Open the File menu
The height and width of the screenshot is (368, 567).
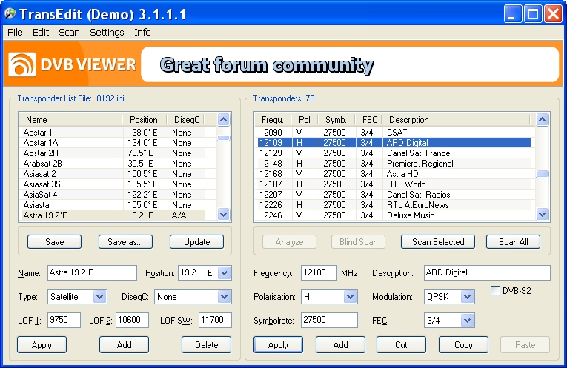[15, 32]
